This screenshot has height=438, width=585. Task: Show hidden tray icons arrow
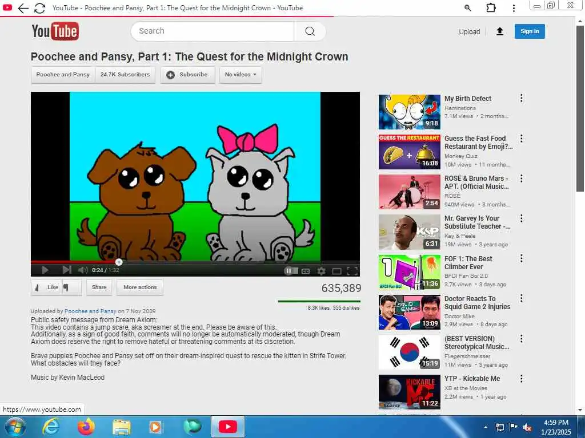tap(486, 427)
